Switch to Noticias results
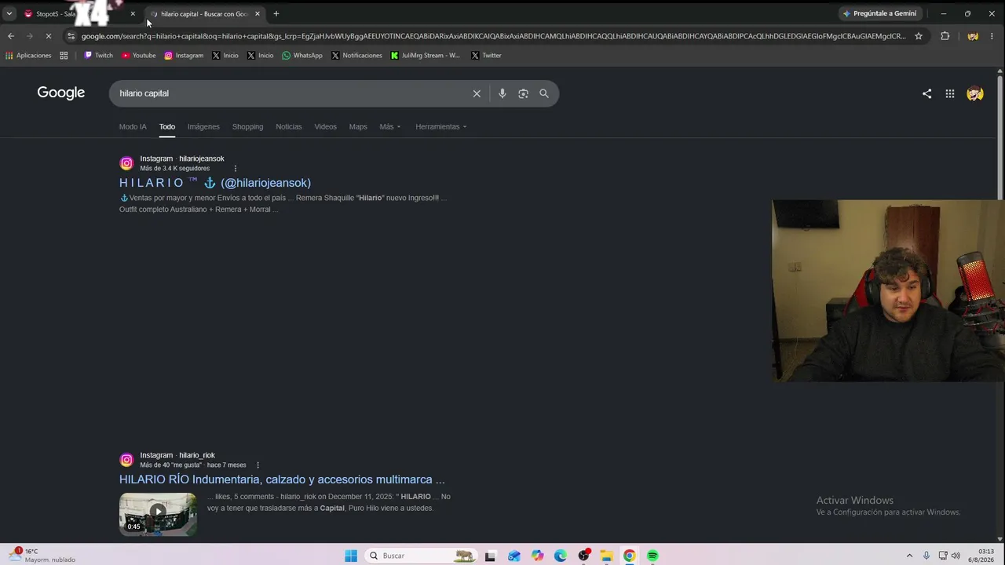Viewport: 1005px width, 565px height. pos(289,126)
